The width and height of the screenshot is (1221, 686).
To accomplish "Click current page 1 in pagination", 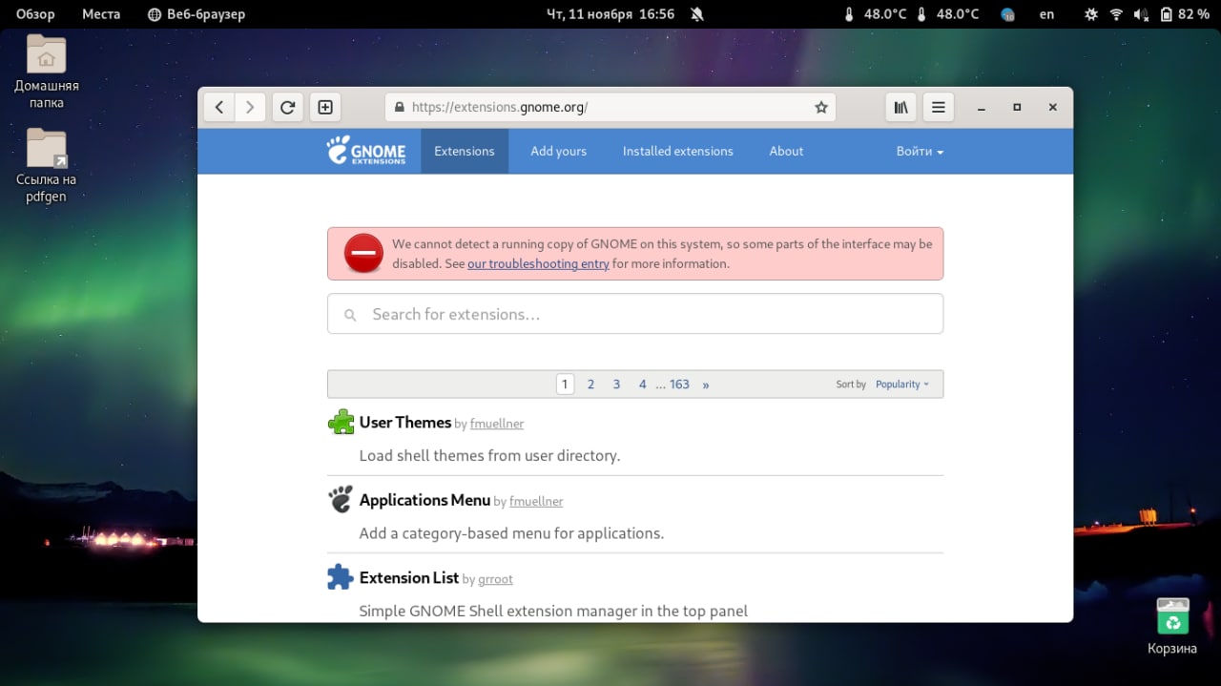I will [565, 385].
